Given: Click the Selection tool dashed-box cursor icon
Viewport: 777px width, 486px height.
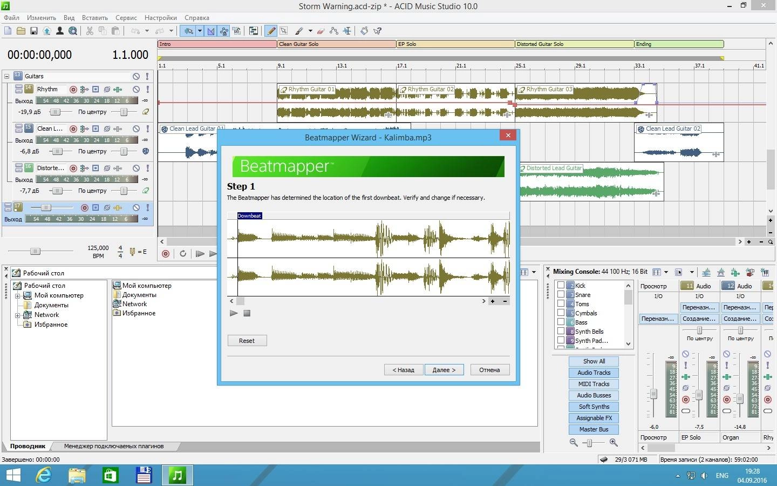Looking at the screenshot, I should (x=283, y=31).
